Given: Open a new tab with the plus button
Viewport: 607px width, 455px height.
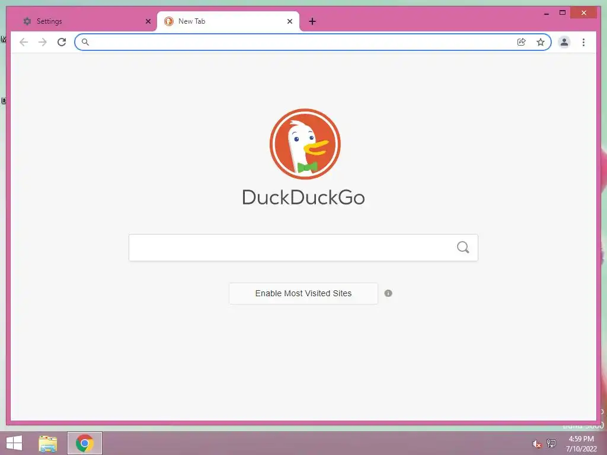Looking at the screenshot, I should [312, 21].
